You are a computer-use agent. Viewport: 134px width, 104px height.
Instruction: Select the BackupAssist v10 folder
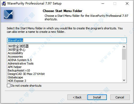(x=19, y=70)
